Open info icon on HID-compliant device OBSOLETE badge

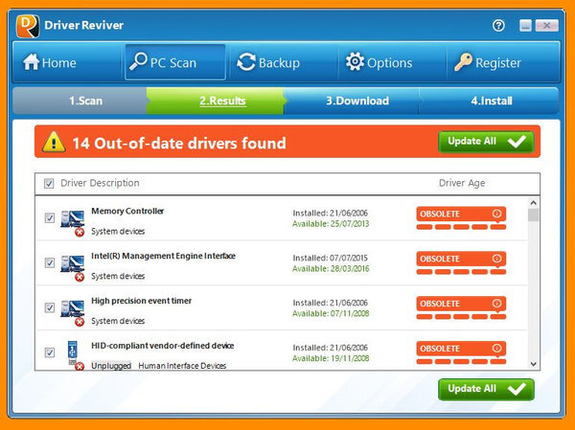click(x=496, y=348)
